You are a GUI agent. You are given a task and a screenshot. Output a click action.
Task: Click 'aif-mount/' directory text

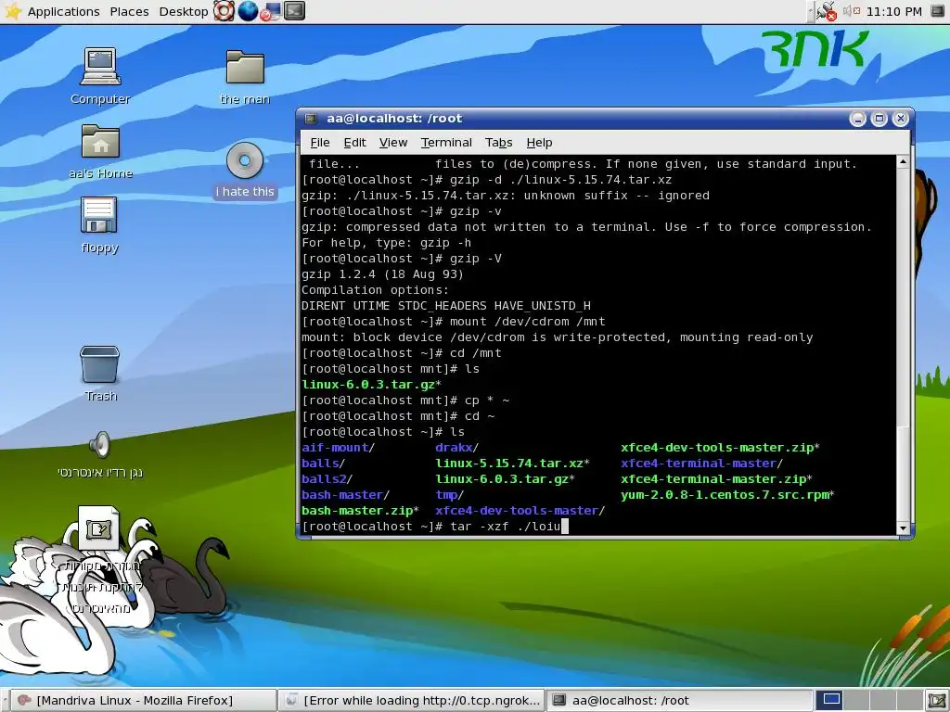point(338,448)
